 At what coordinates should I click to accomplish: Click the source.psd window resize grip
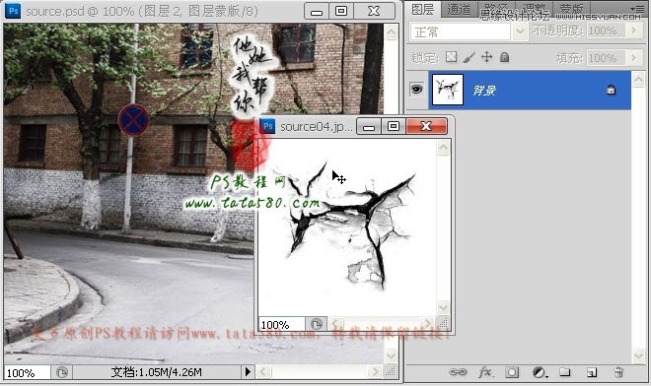(391, 371)
